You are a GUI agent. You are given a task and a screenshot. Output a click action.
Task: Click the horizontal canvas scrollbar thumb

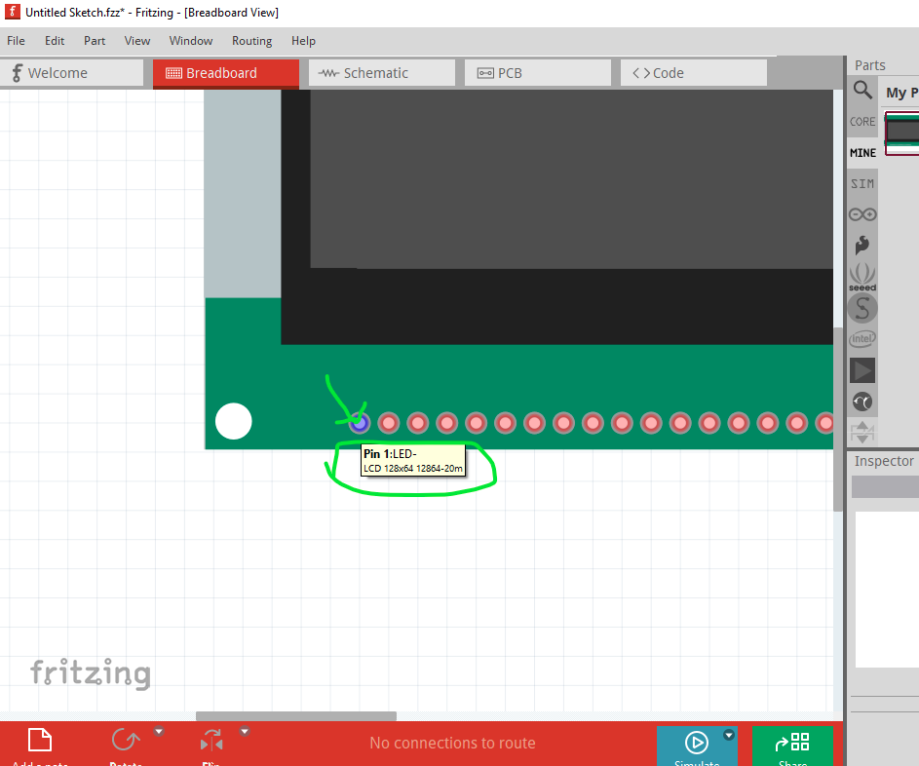tap(296, 715)
